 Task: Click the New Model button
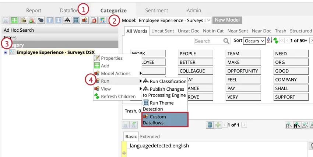(227, 20)
